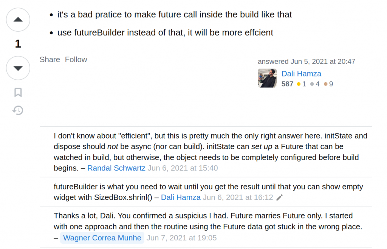Click the gold badge dot beside 587

pos(299,84)
